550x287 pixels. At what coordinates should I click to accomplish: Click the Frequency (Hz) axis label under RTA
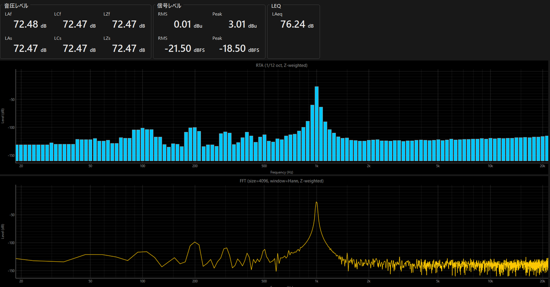tap(282, 172)
